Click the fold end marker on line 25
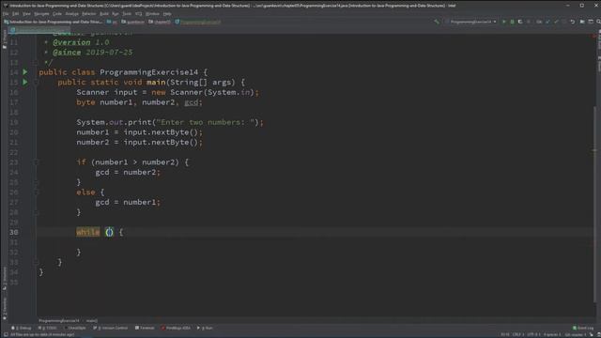601x338 pixels. coord(37,182)
